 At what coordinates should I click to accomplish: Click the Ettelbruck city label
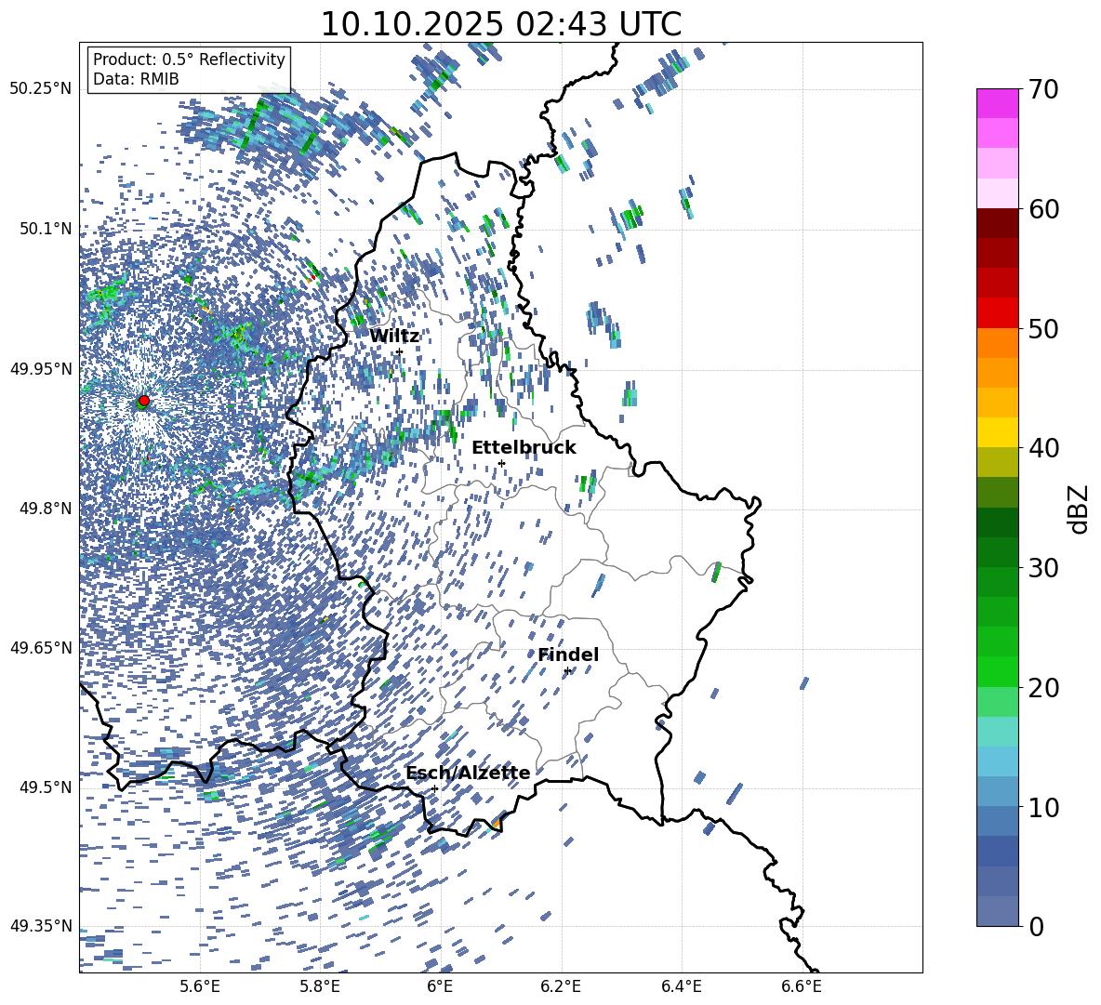524,448
